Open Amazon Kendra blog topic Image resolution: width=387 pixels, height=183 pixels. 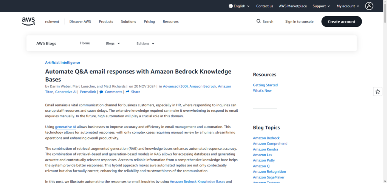point(266,149)
